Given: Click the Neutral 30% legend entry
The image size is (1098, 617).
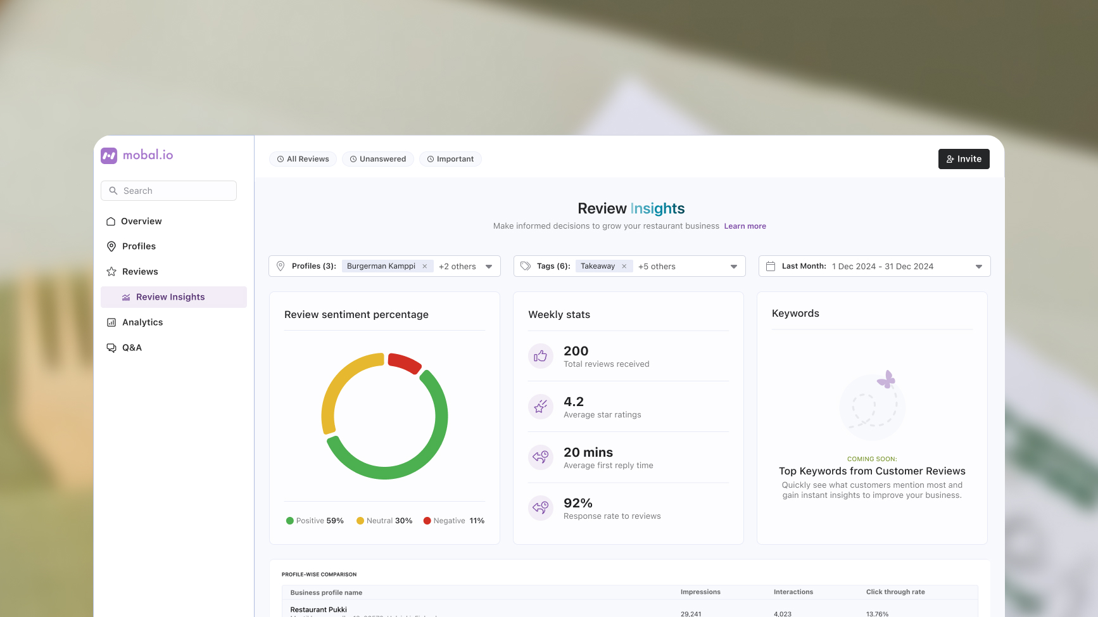Looking at the screenshot, I should 384,521.
